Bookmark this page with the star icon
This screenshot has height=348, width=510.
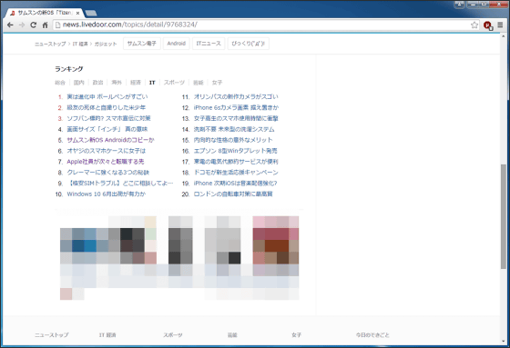point(474,25)
